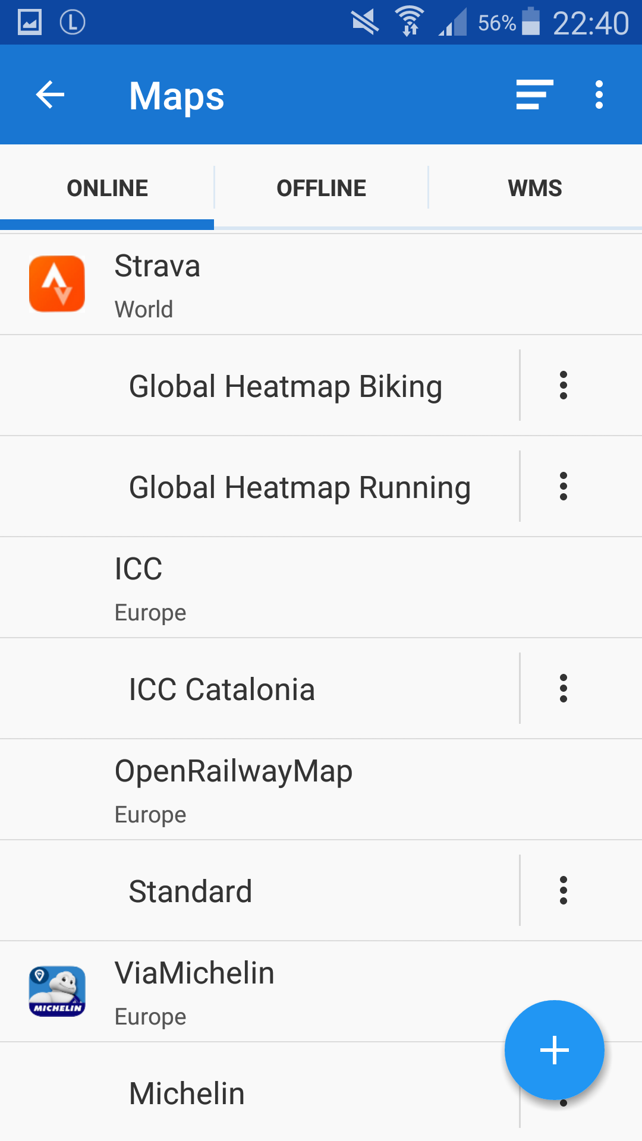Tap the ViaMichelin provider icon

click(57, 991)
